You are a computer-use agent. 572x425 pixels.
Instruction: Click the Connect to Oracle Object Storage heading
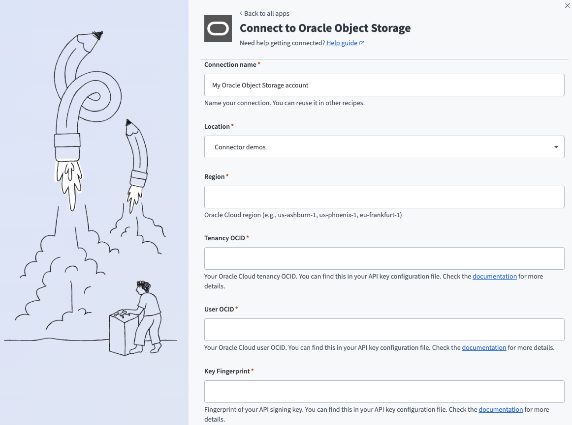pos(325,28)
